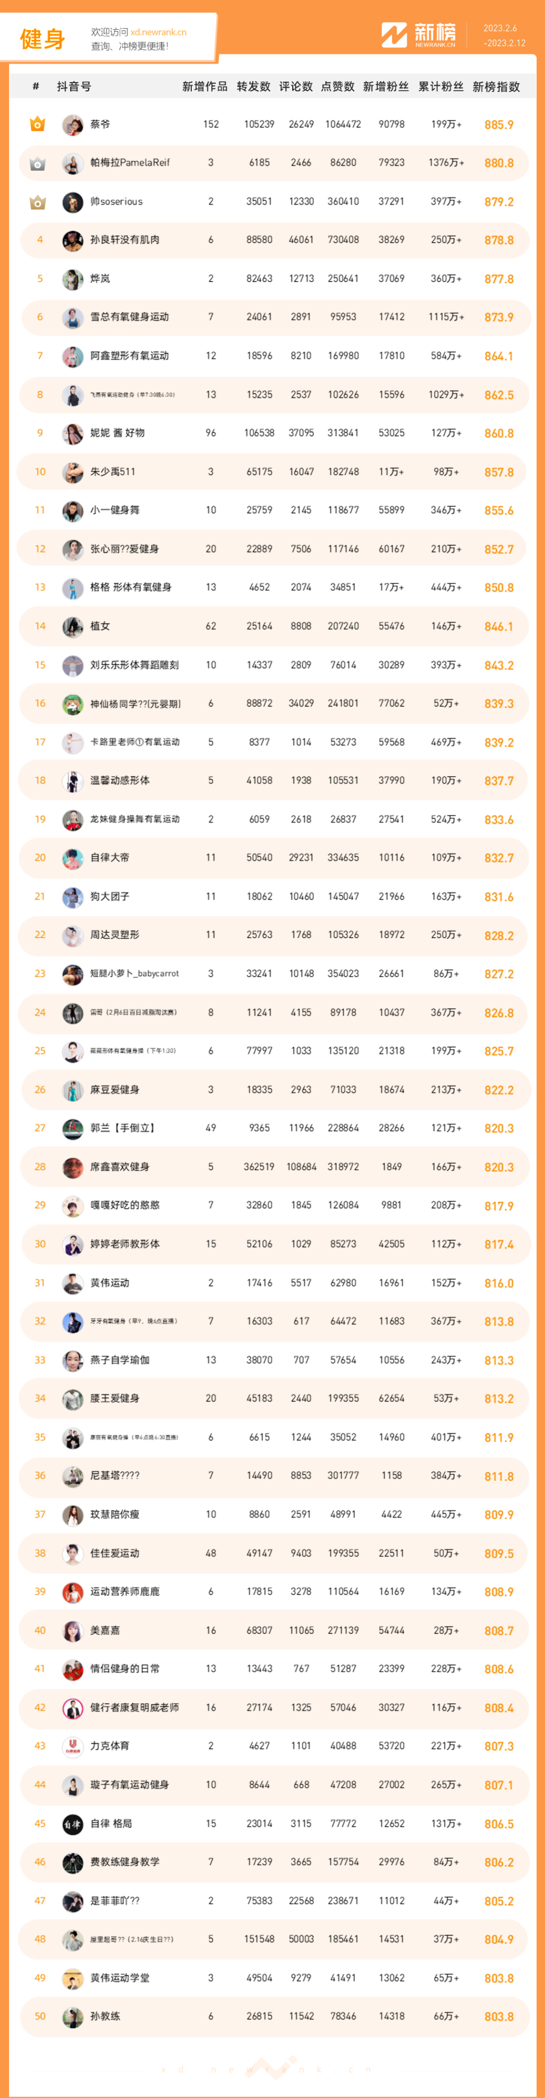Click avatar of 神仙杨同学

73,704
